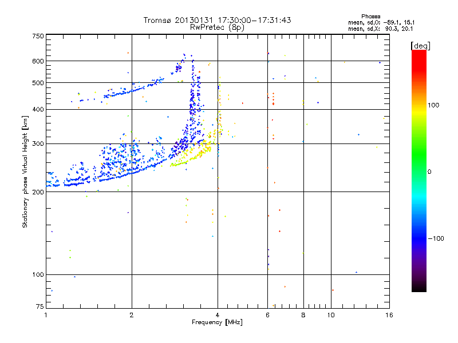Click the '[deg]' colorbar unit label
This screenshot has width=458, height=343.
pos(420,46)
